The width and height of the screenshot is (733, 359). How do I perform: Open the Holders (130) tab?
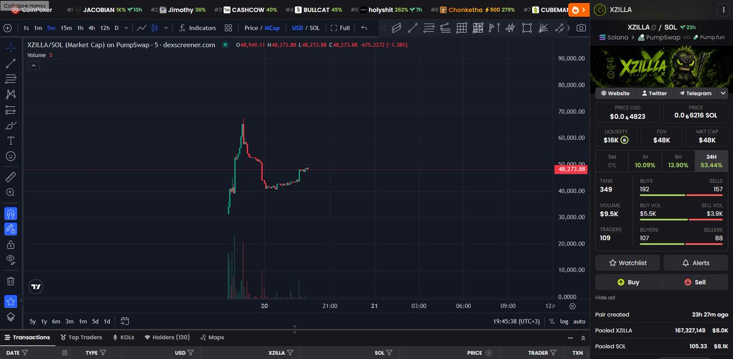[167, 337]
